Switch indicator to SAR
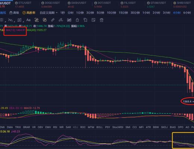Screen dimensions: 194x149 tap(68, 127)
